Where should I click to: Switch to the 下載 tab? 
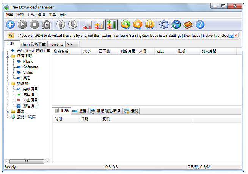coord(12,44)
